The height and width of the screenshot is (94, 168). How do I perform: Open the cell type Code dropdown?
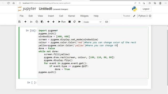92,22
